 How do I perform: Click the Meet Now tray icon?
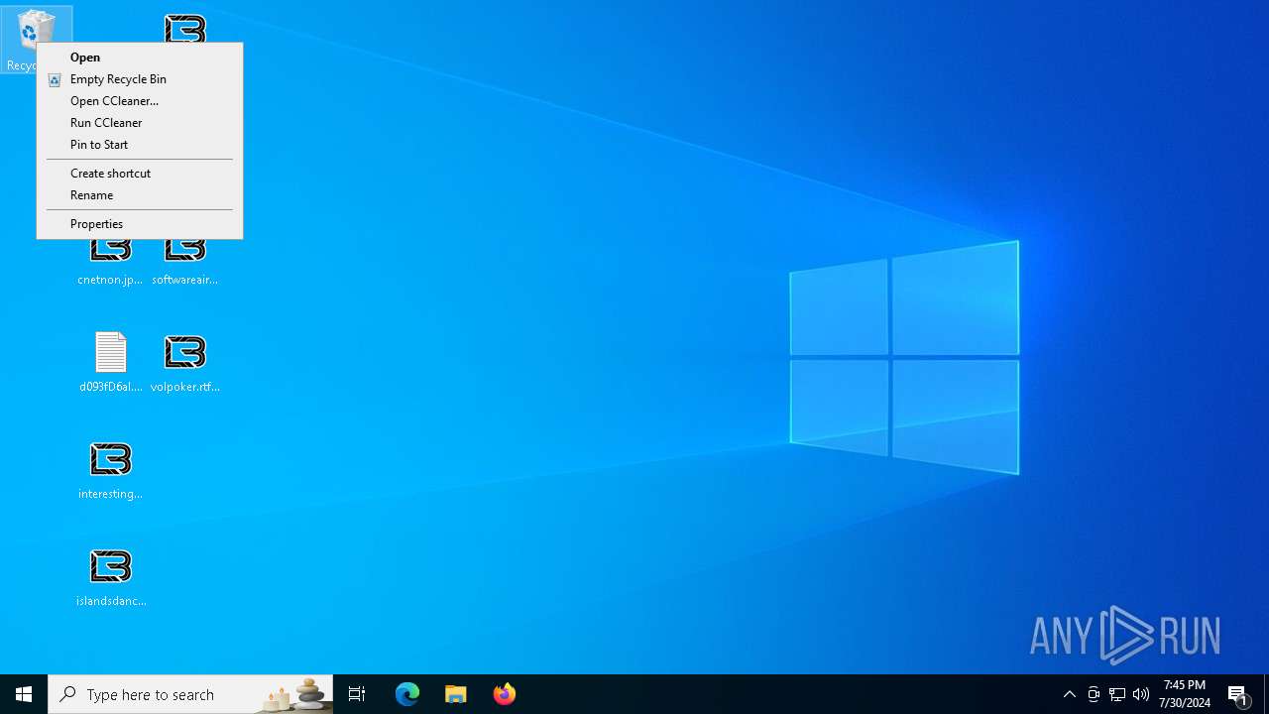pos(1094,694)
